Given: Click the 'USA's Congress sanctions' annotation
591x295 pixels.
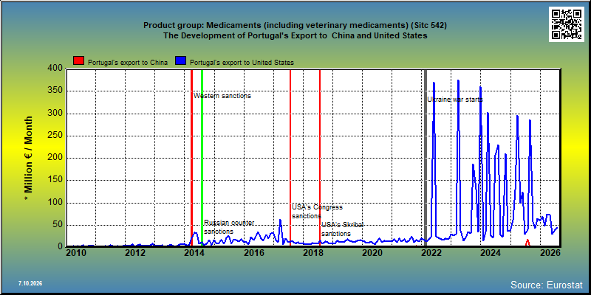Looking at the screenshot, I should 318,212.
